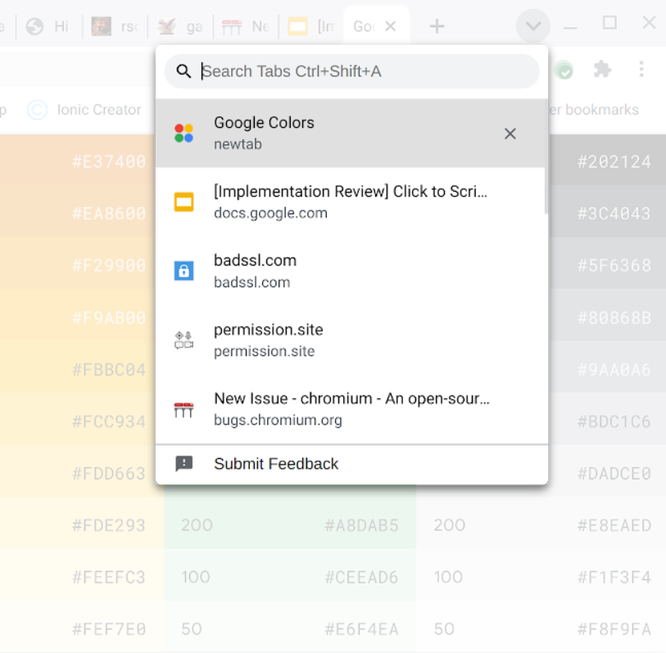Click the Submit Feedback icon
This screenshot has width=666, height=653.
pos(184,464)
